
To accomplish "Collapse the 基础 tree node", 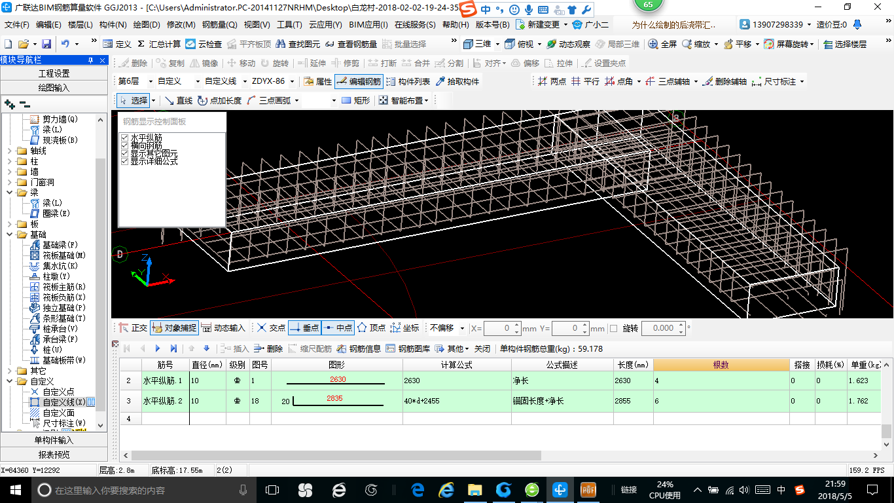I will [10, 234].
